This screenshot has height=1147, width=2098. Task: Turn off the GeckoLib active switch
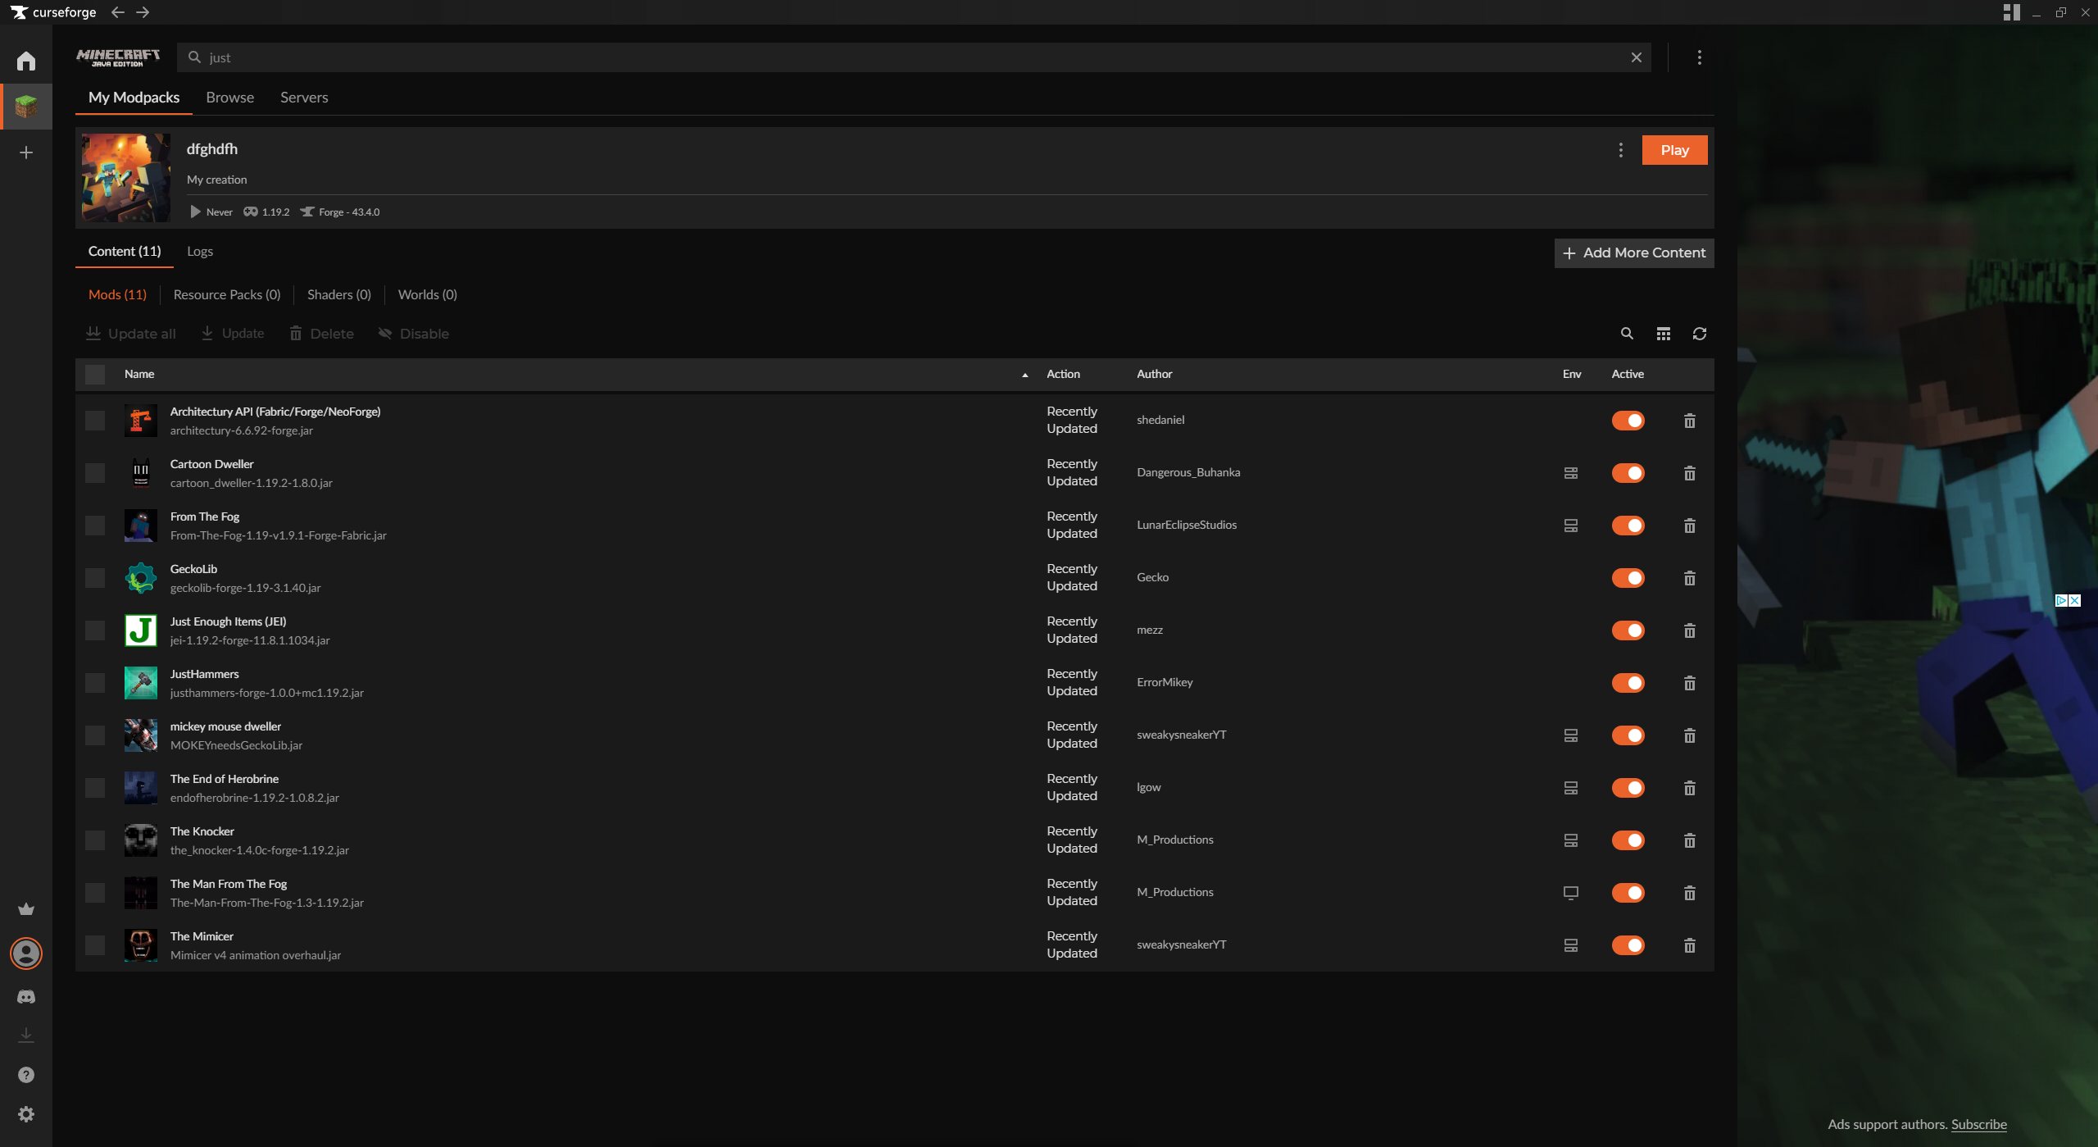[1628, 578]
